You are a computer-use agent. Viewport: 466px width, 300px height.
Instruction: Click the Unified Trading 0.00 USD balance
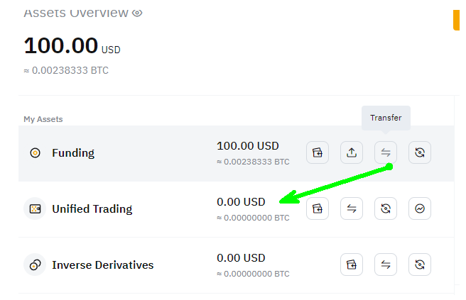(241, 202)
